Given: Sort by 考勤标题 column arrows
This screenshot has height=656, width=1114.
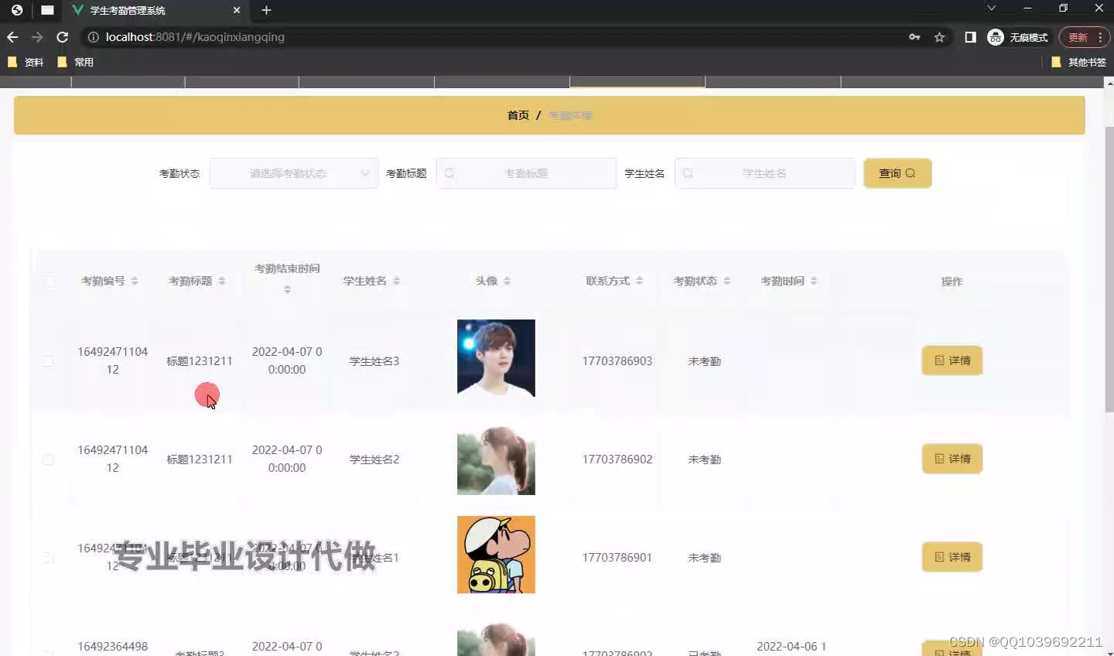Looking at the screenshot, I should (222, 281).
